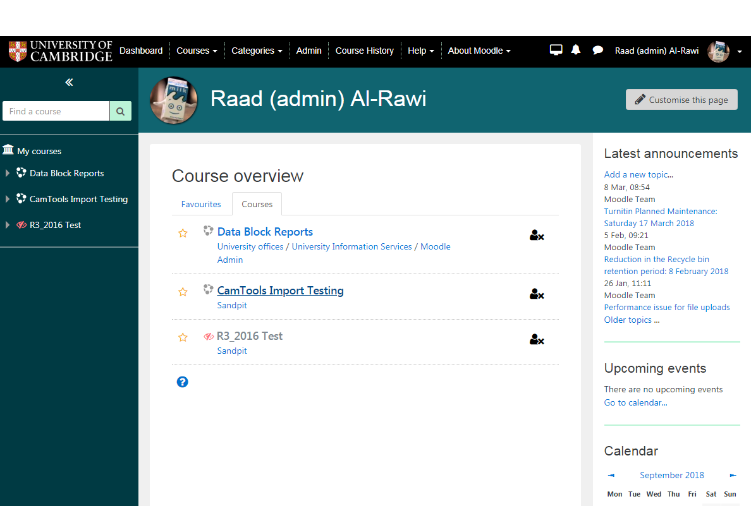Screen dimensions: 751x506
Task: Open University Information Services category link
Action: click(x=351, y=246)
